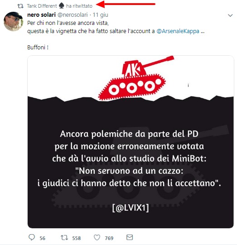Like the tweet with the heart icon
Viewport: 237px width, 245px height.
pyautogui.click(x=97, y=237)
